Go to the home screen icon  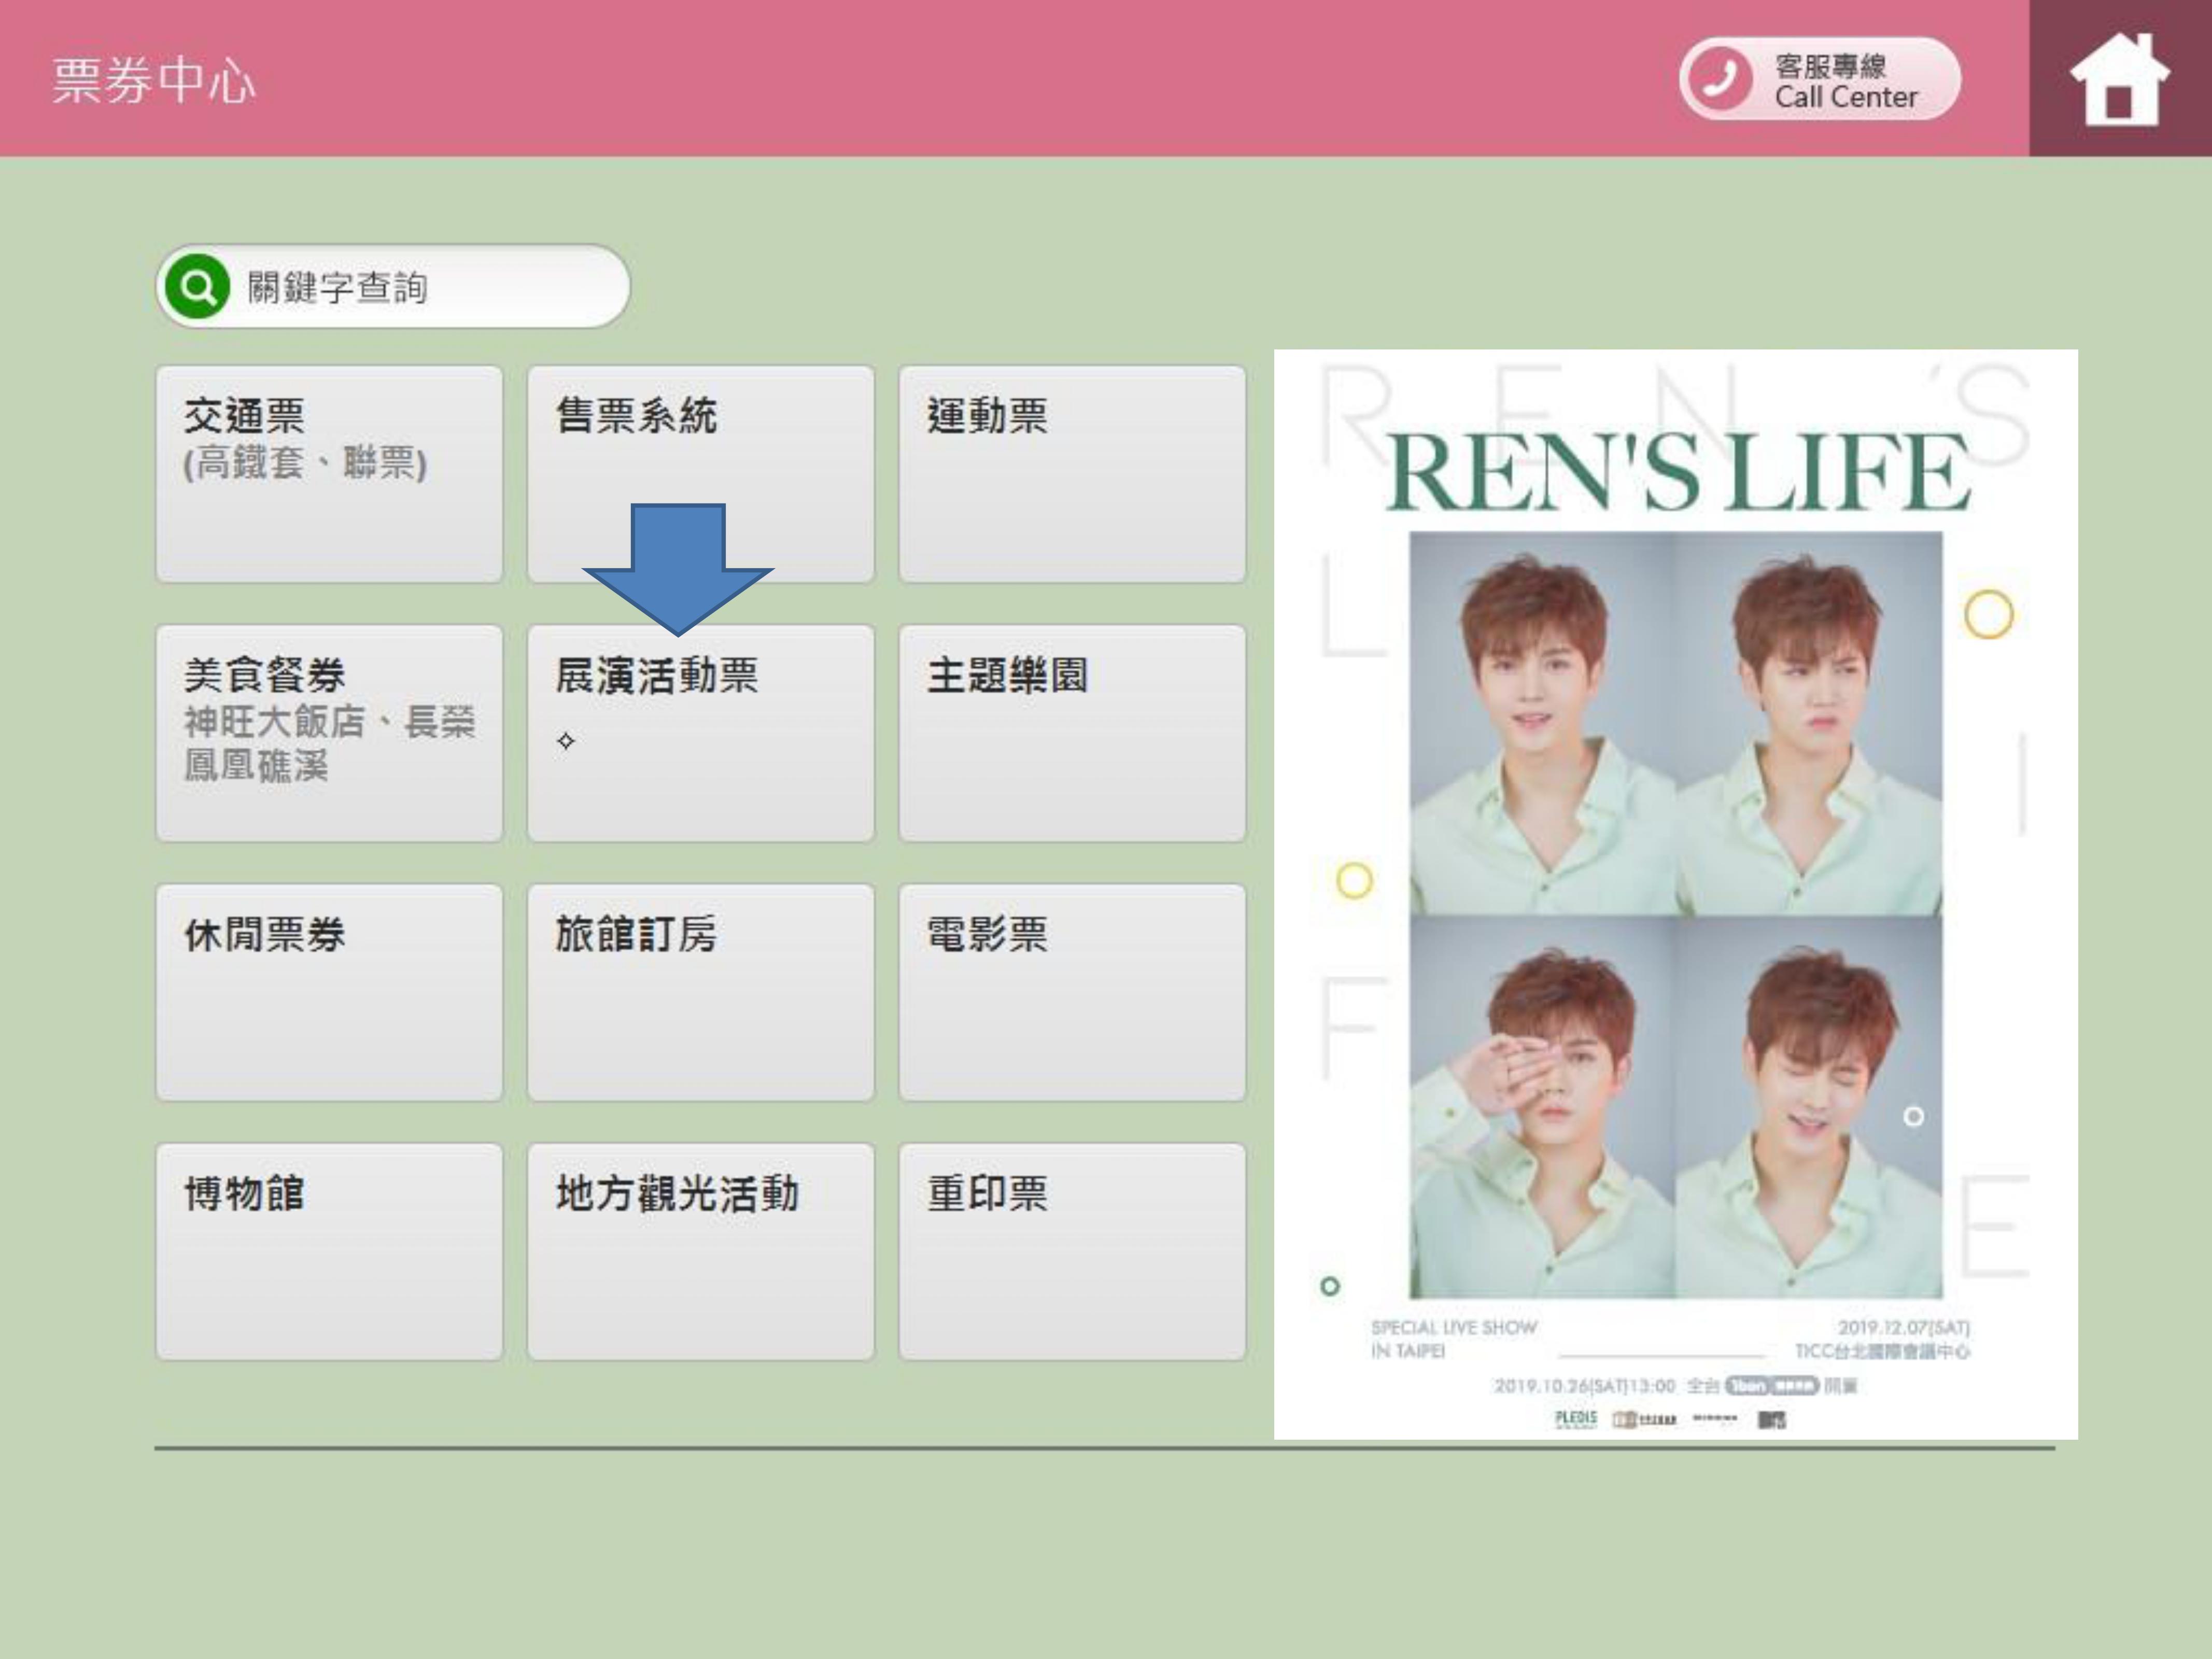coord(2119,79)
